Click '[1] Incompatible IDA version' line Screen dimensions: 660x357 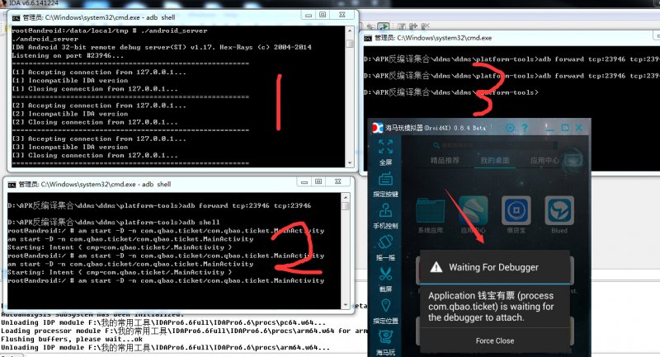tap(70, 80)
